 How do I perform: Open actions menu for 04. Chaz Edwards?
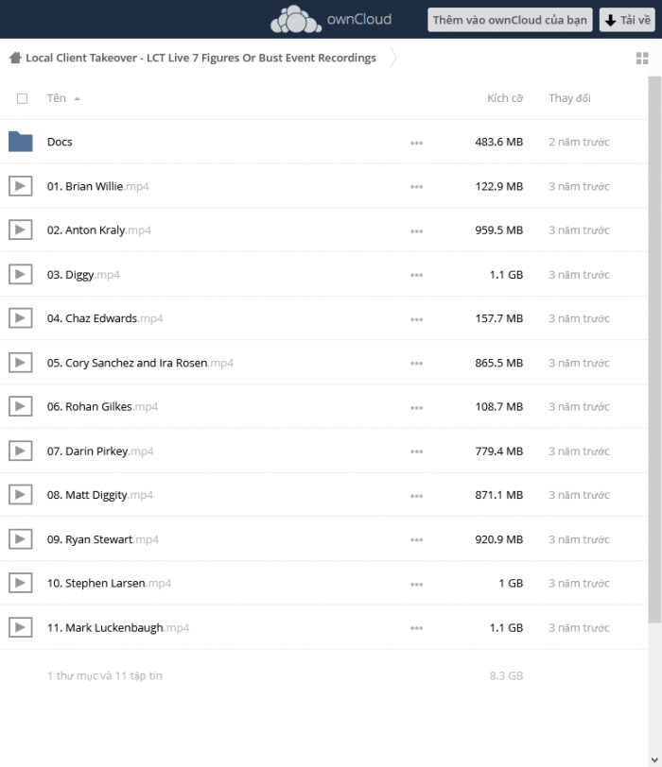(417, 319)
